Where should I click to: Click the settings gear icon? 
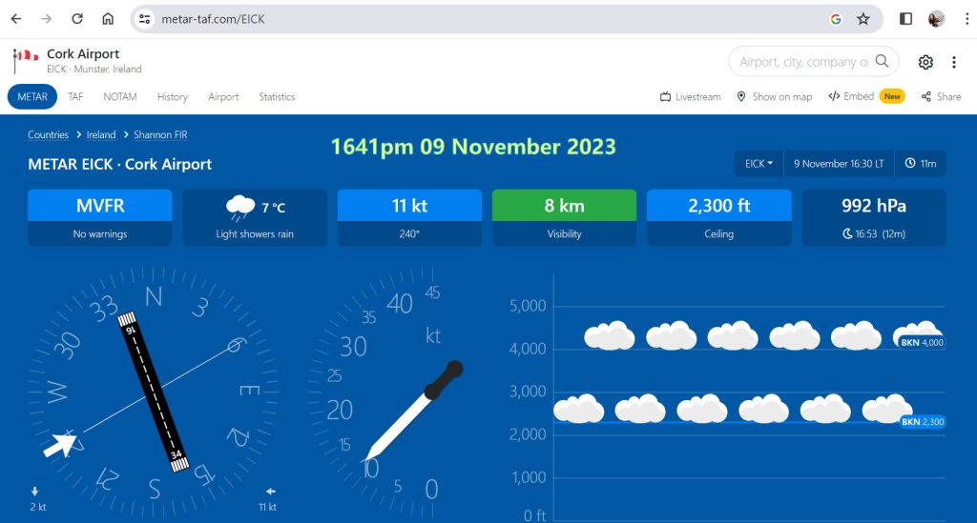tap(925, 62)
